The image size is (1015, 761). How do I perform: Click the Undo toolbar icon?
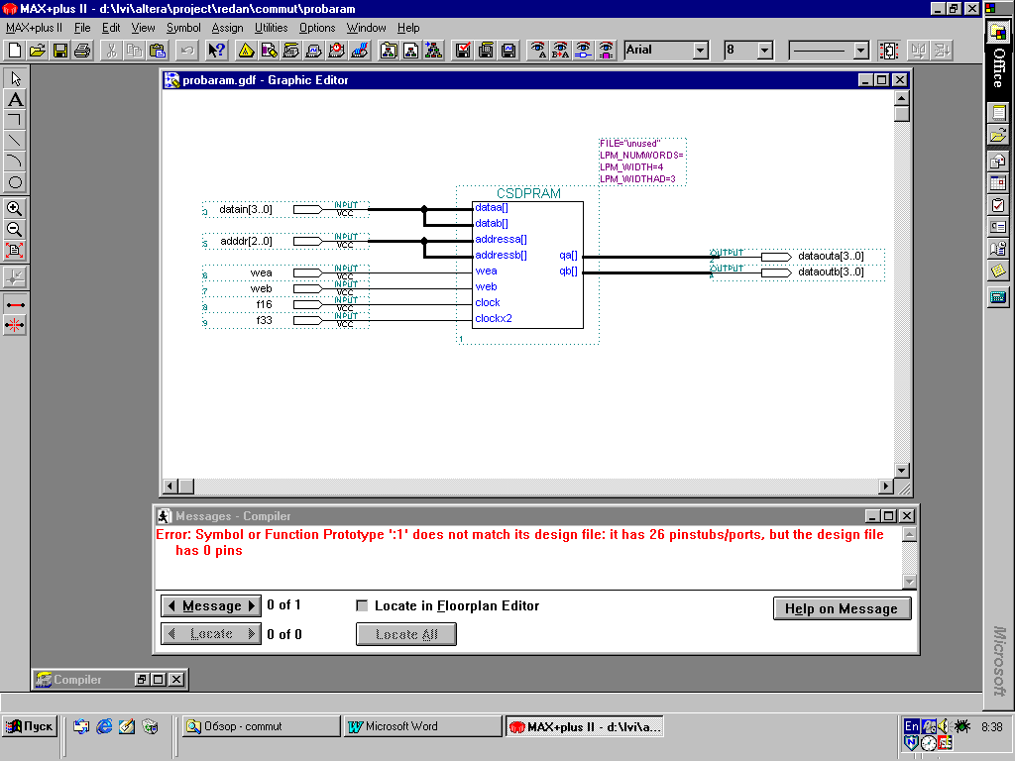[187, 51]
